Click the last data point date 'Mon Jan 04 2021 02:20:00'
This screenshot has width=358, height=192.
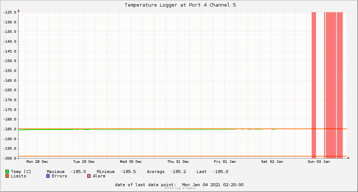[x=213, y=185]
